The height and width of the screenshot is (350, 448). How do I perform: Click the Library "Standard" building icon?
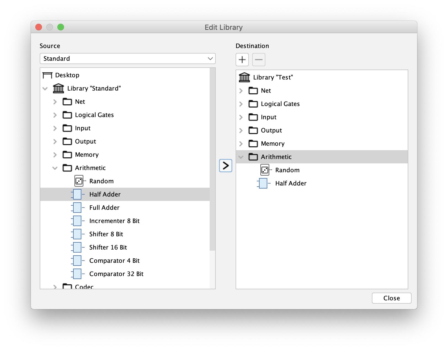pos(58,88)
